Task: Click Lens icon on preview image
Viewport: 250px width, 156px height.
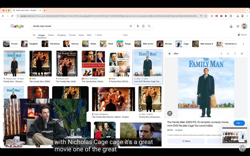Action: pos(170,113)
